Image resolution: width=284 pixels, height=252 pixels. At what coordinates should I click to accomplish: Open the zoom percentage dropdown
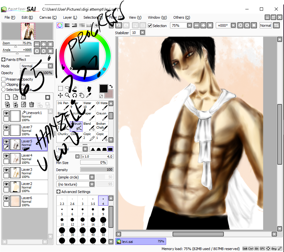point(189,25)
